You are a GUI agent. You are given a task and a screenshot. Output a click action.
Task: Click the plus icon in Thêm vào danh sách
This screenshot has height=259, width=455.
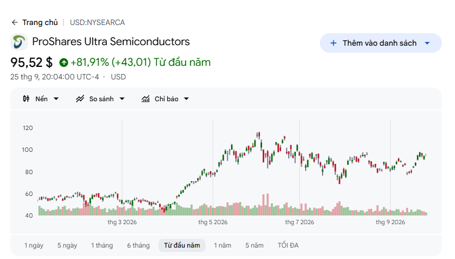[x=333, y=43]
